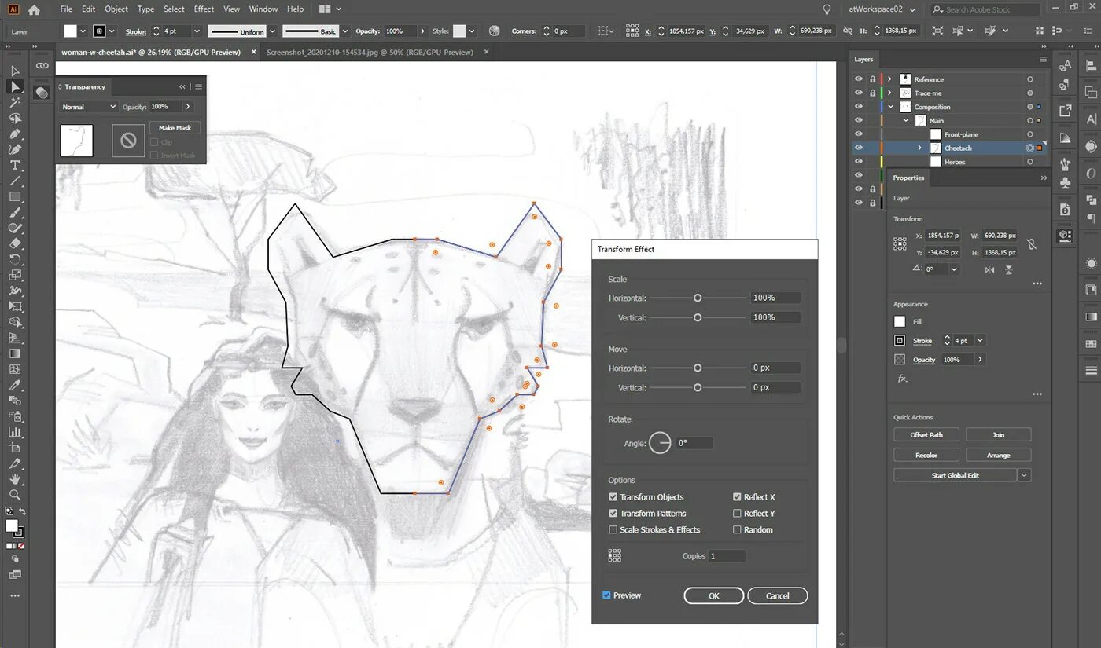The image size is (1101, 648).
Task: Select the Shape Builder tool
Action: click(x=15, y=323)
